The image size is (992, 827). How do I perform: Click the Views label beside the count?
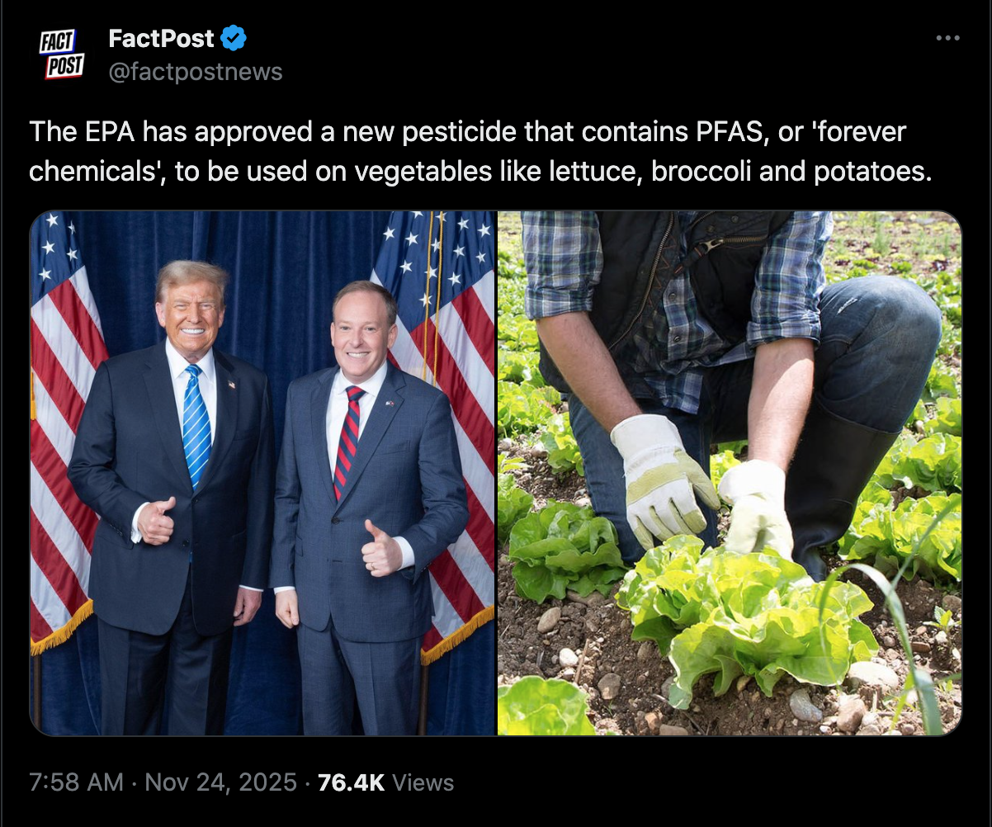423,782
